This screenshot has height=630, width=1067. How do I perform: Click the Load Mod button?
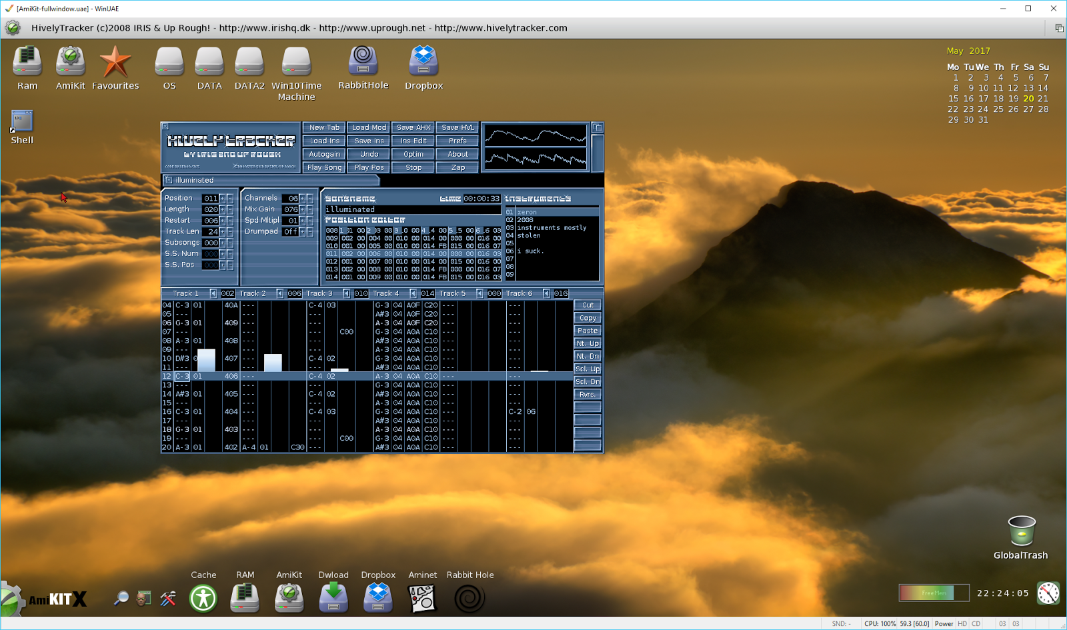pyautogui.click(x=369, y=127)
